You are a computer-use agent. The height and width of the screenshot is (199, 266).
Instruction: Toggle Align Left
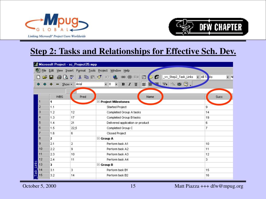pyautogui.click(x=144, y=84)
